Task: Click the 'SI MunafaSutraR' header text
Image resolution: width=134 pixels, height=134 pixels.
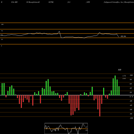Action: pyautogui.click(x=33, y=2)
